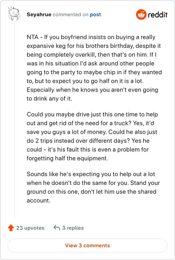This screenshot has width=175, height=260.
Task: Open View 3 comments button
Action: (x=87, y=246)
